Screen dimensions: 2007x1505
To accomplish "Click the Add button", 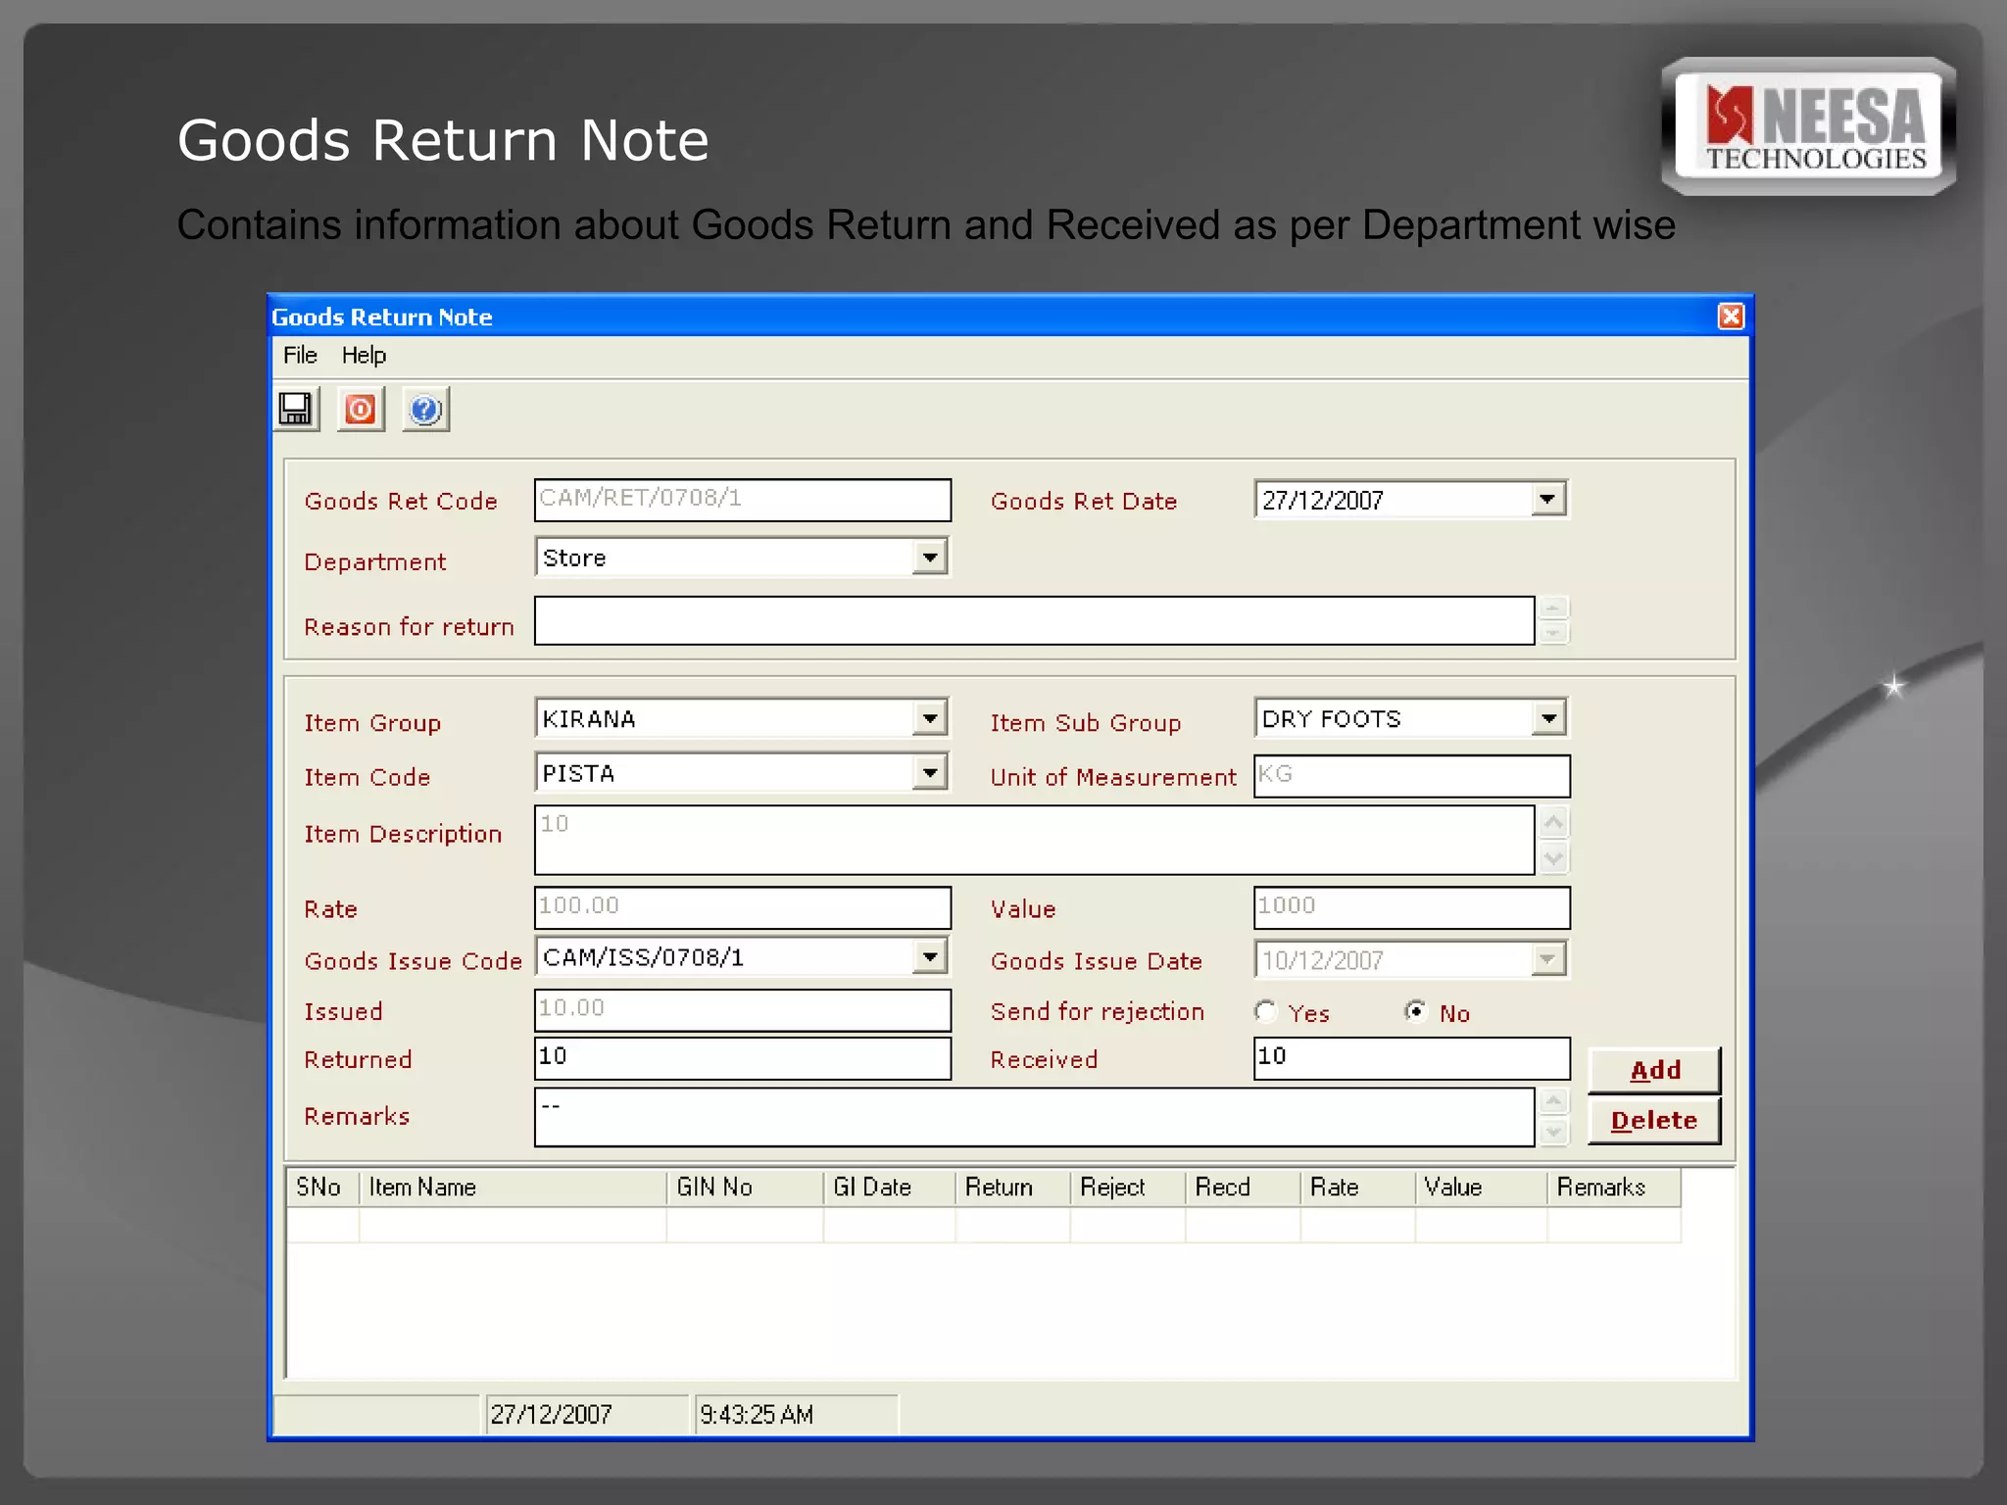I will point(1654,1070).
